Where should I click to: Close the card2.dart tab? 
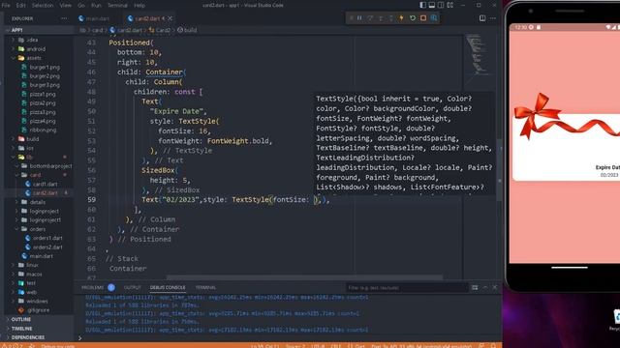point(170,18)
